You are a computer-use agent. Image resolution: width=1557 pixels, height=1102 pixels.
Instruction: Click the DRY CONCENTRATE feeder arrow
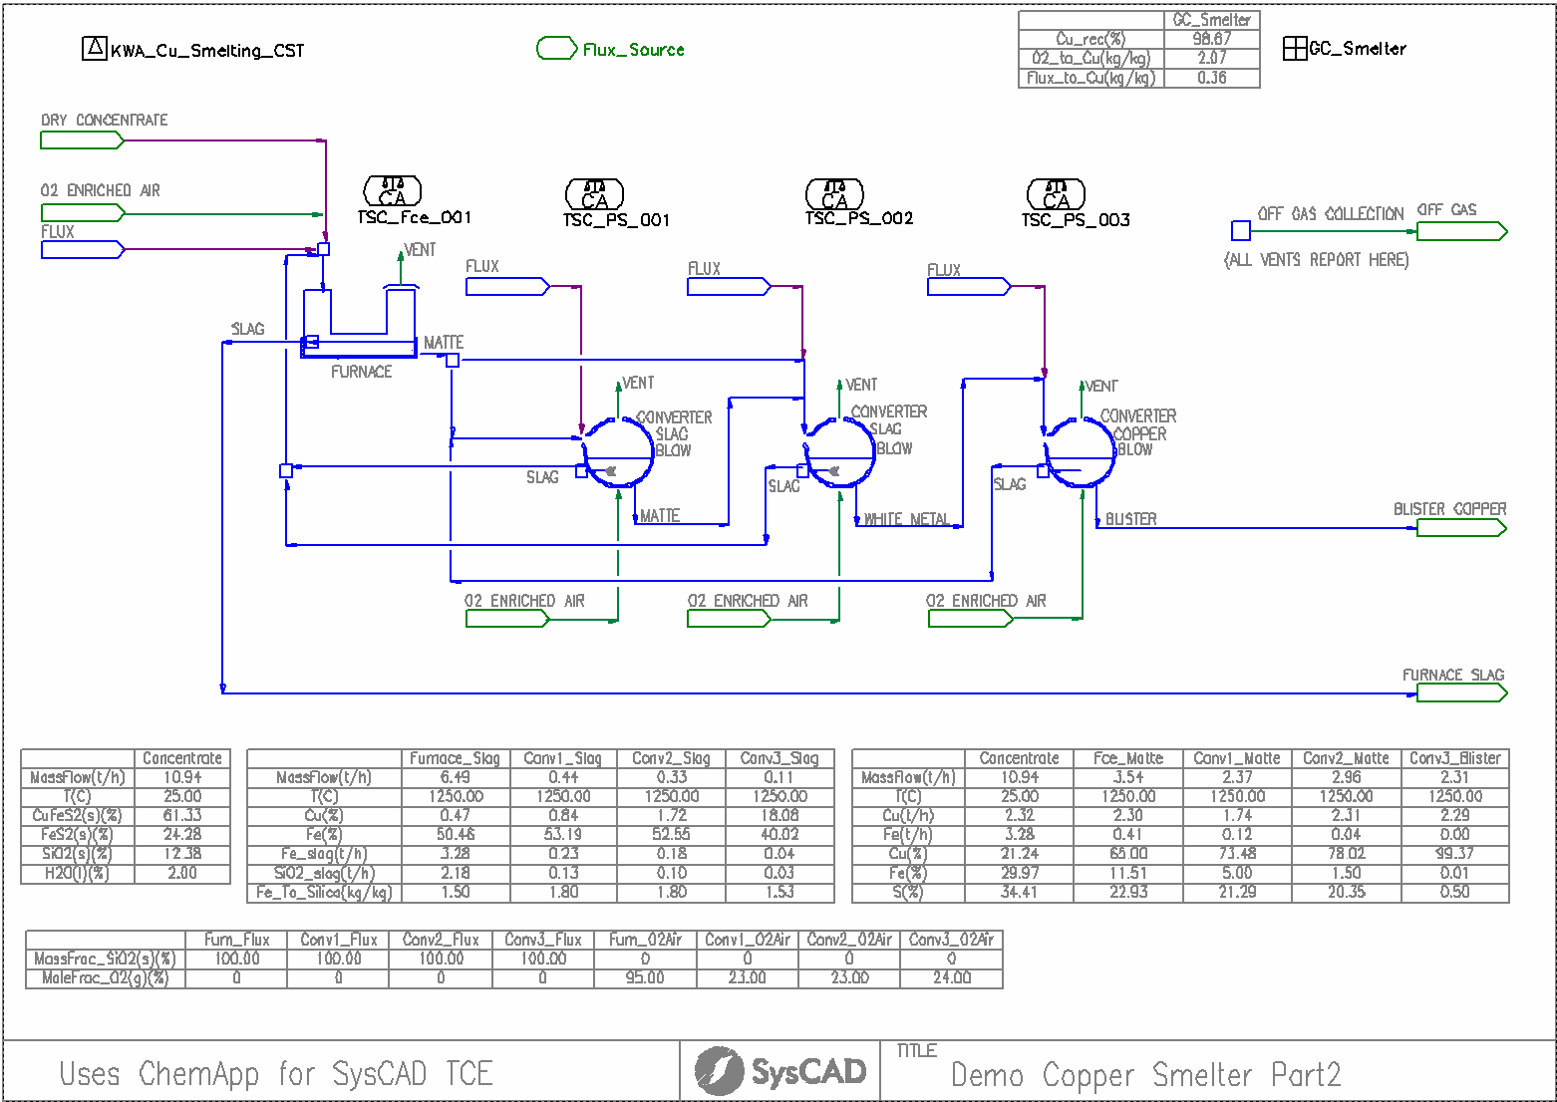point(82,140)
